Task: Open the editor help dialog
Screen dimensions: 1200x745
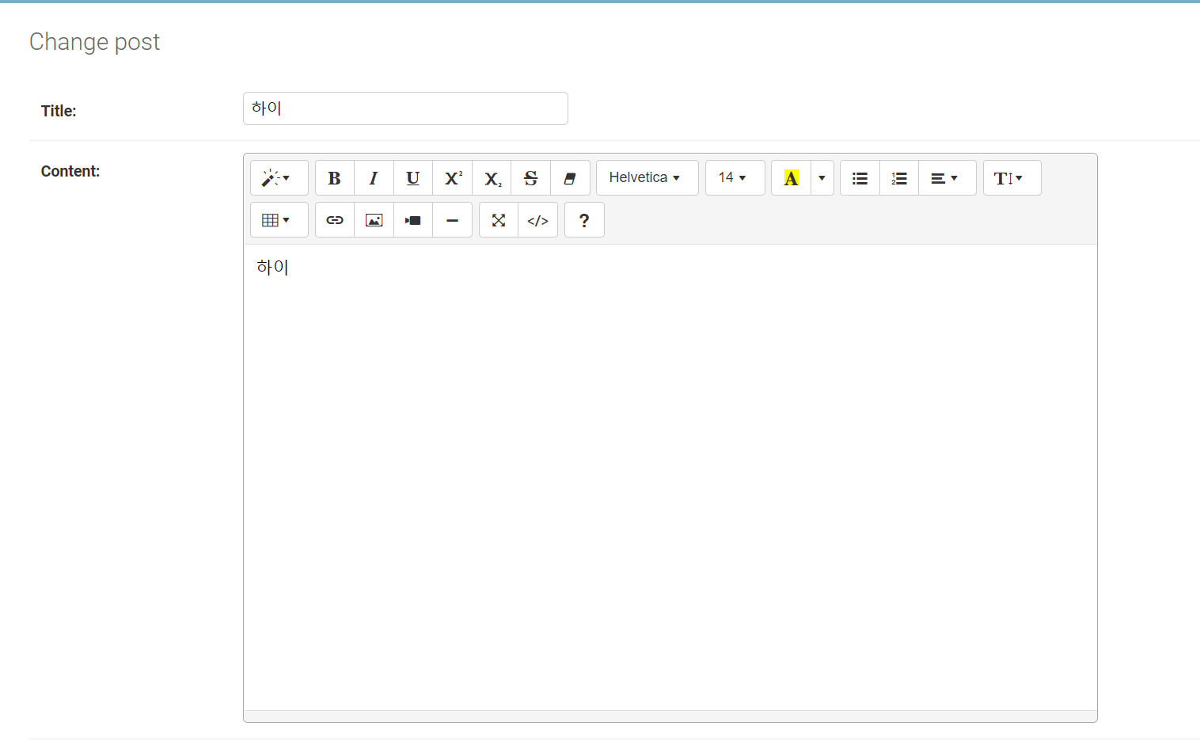Action: click(x=584, y=220)
